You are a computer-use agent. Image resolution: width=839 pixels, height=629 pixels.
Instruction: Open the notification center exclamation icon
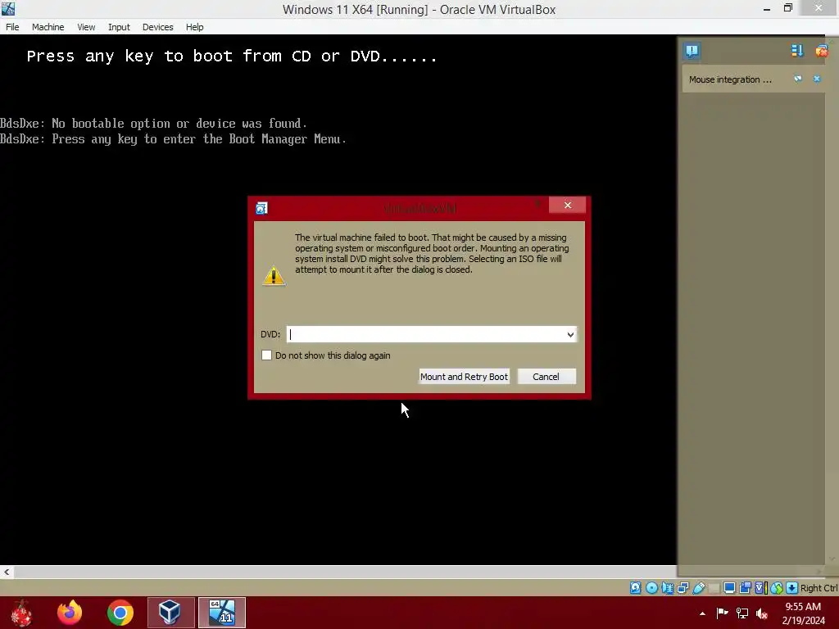click(x=692, y=51)
